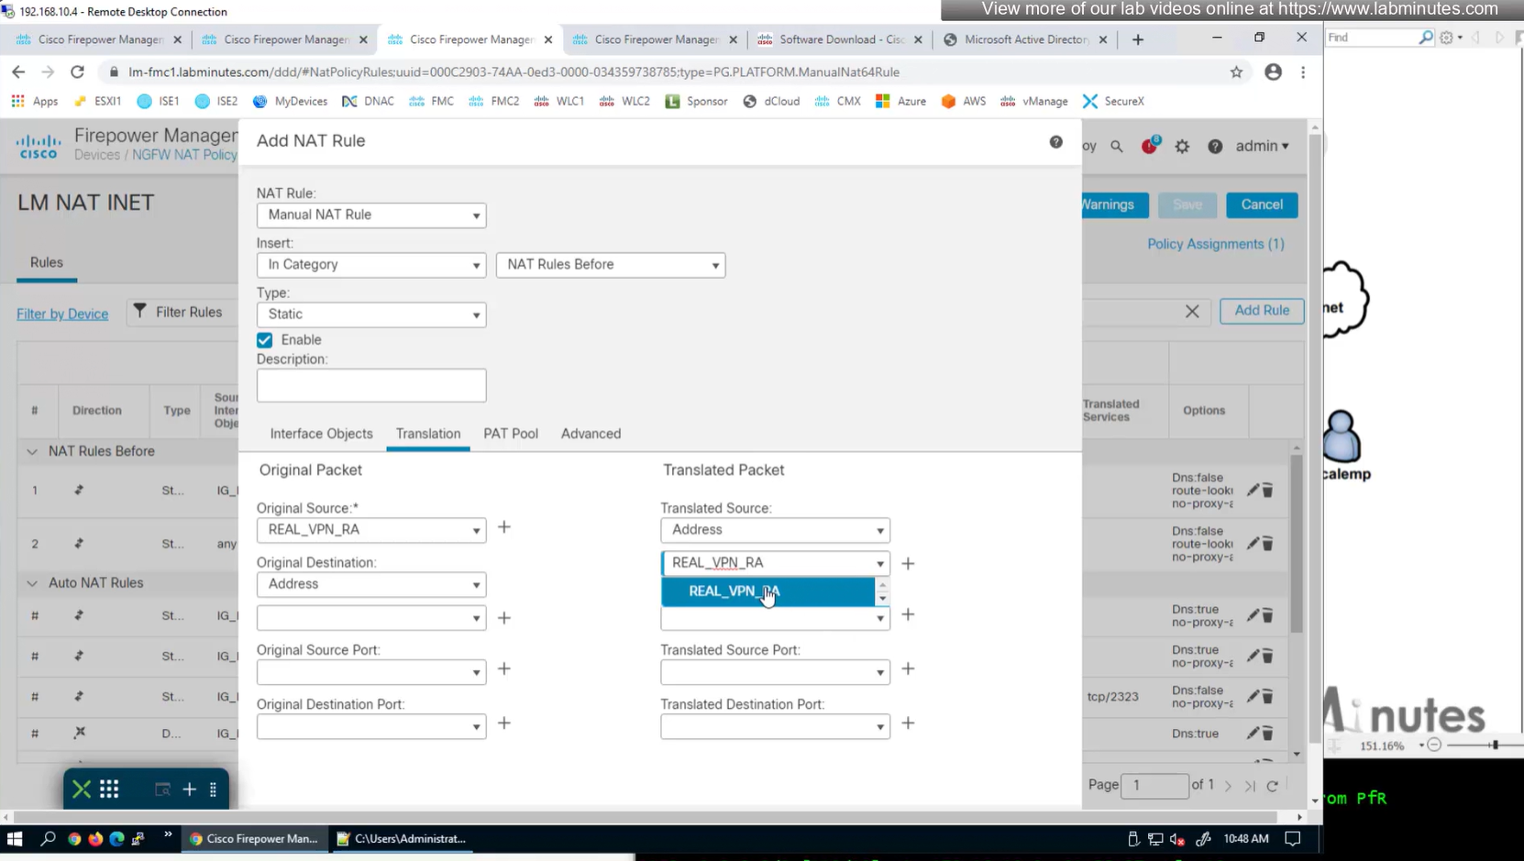Collapse the Auto NAT Rules section
This screenshot has height=861, width=1524.
point(32,583)
